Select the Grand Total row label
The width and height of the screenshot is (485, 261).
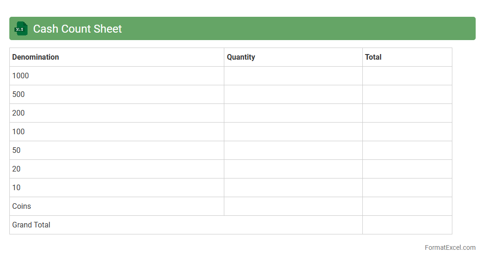(31, 225)
